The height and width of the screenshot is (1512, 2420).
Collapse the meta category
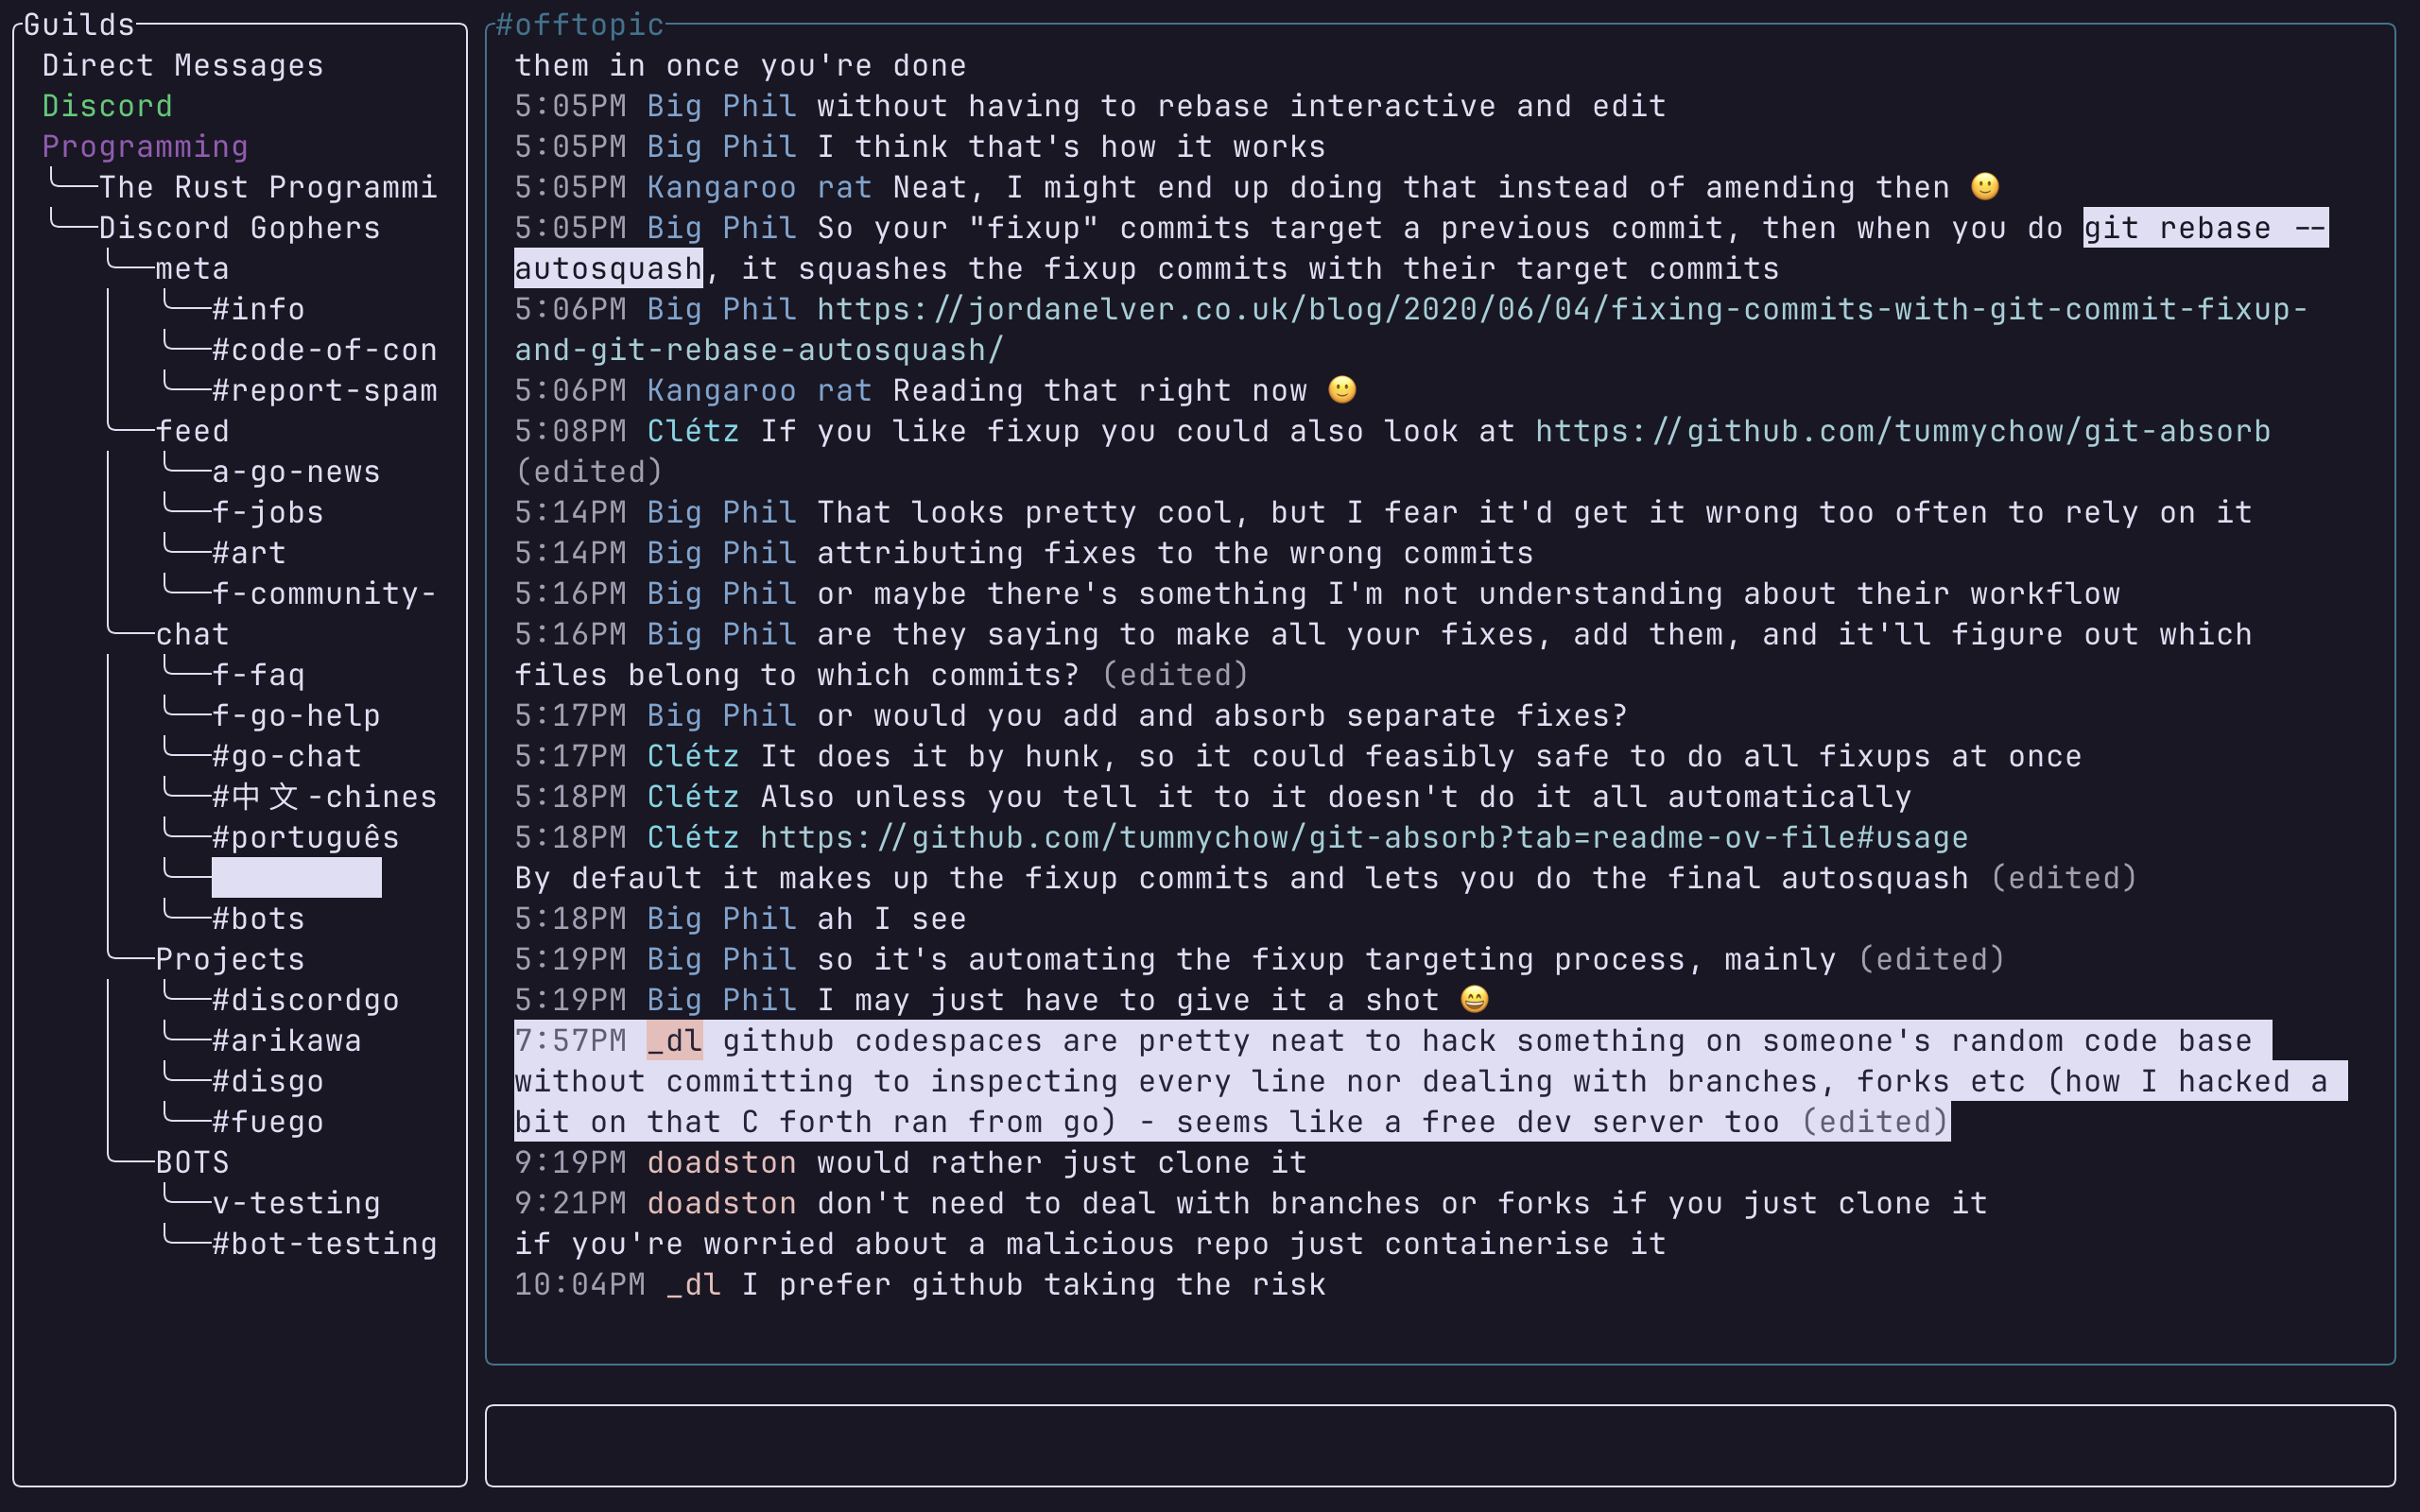(x=193, y=269)
